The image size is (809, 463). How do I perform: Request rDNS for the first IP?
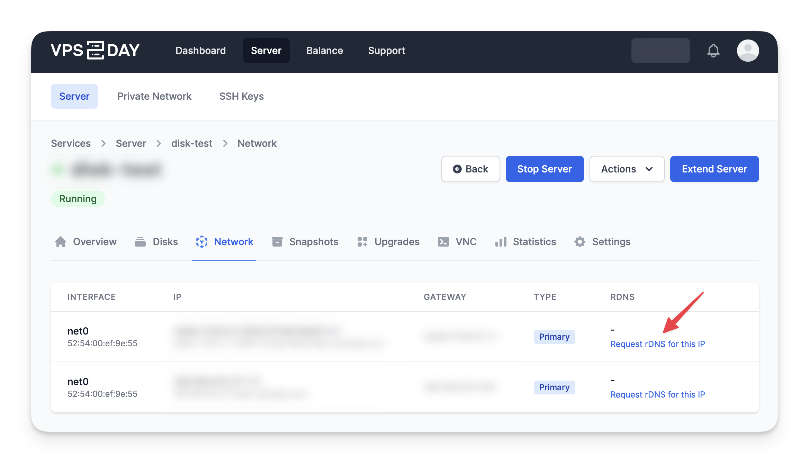657,344
